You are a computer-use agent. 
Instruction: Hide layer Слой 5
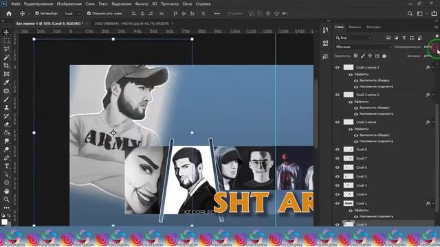click(338, 176)
